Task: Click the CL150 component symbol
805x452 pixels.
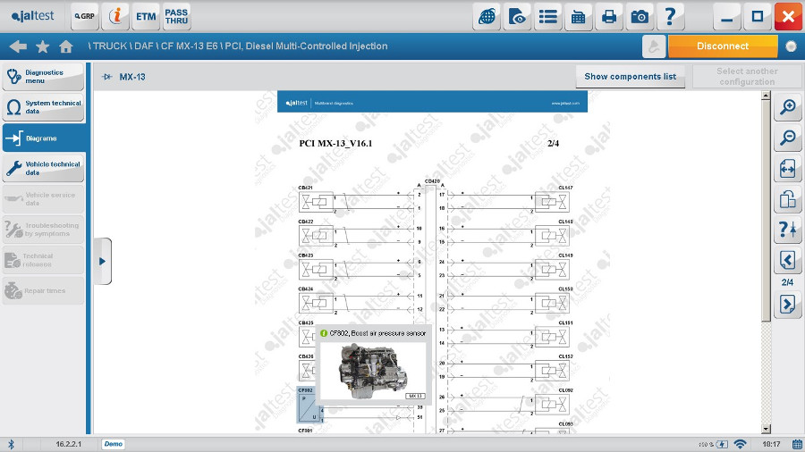Action: click(x=552, y=304)
